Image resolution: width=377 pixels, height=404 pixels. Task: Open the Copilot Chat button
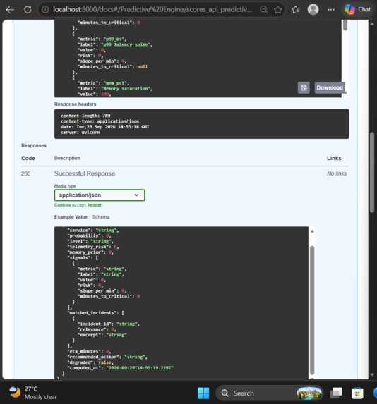pyautogui.click(x=358, y=10)
